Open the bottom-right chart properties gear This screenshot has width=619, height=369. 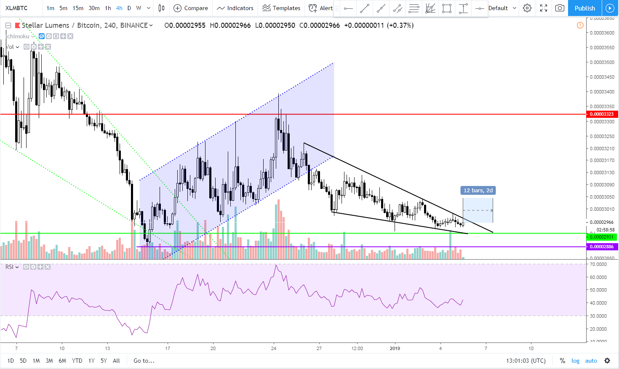[x=607, y=361]
